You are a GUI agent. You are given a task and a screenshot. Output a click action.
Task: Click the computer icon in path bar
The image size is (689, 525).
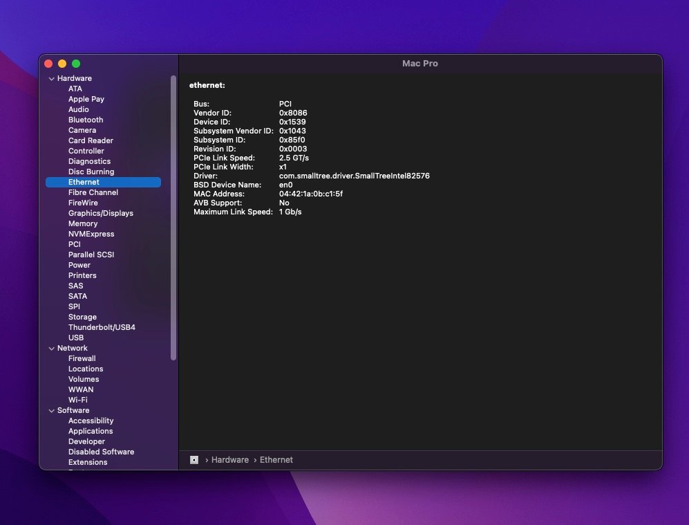click(194, 460)
